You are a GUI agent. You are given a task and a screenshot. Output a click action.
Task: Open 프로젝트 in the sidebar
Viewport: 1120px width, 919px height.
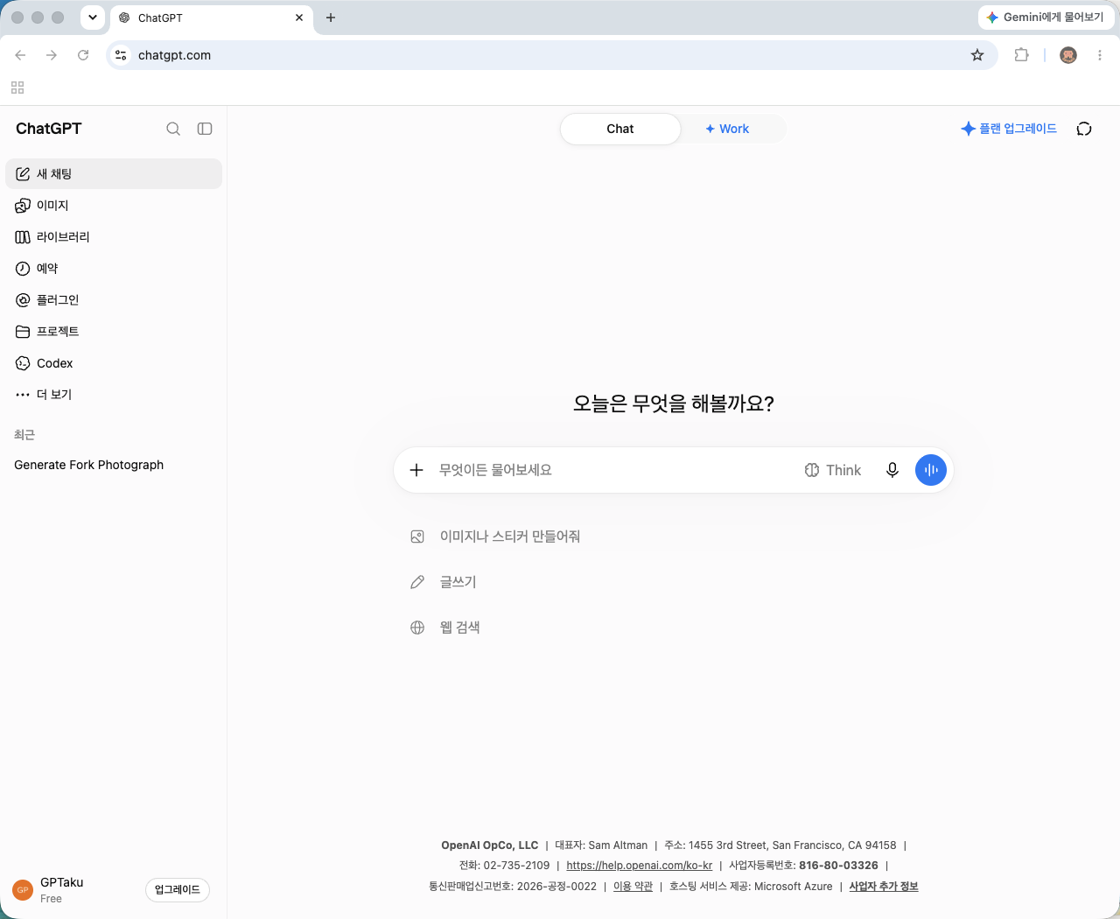coord(114,331)
